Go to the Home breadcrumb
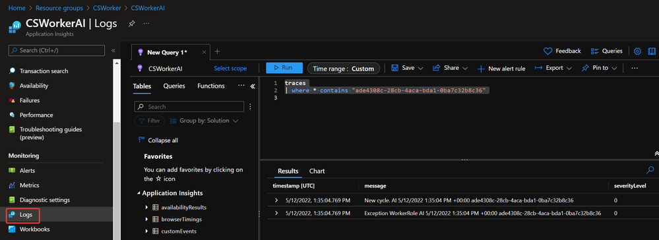The height and width of the screenshot is (240, 659). click(16, 8)
